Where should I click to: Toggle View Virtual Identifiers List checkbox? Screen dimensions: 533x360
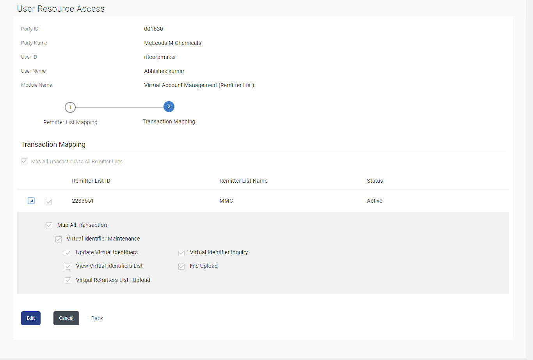click(x=68, y=266)
